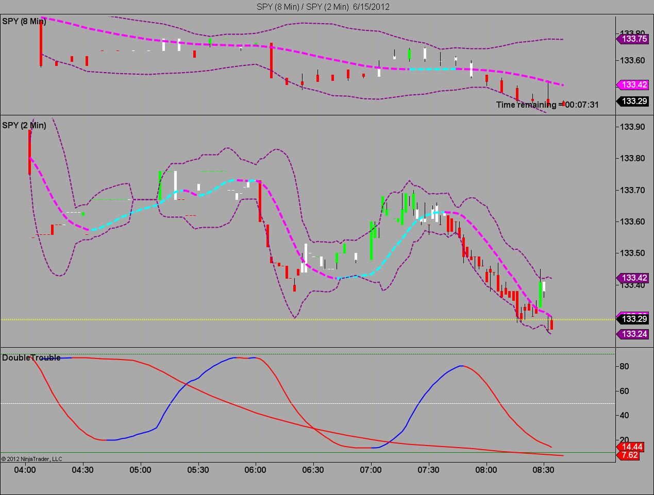Screen dimensions: 654x495
Task: Click the 133.24 price marker in 2 Min panel
Action: 632,334
